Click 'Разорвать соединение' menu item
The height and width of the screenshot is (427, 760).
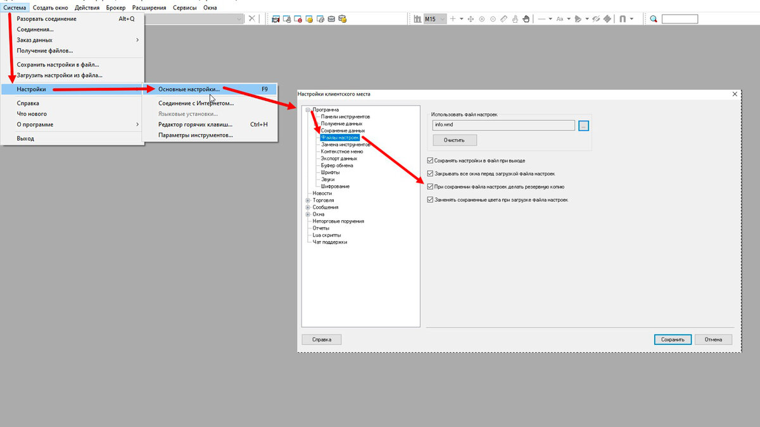72,19
